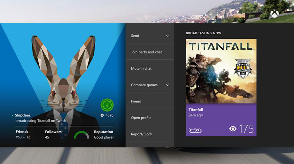
Task: Choose Mute in chat option
Action: pos(141,68)
